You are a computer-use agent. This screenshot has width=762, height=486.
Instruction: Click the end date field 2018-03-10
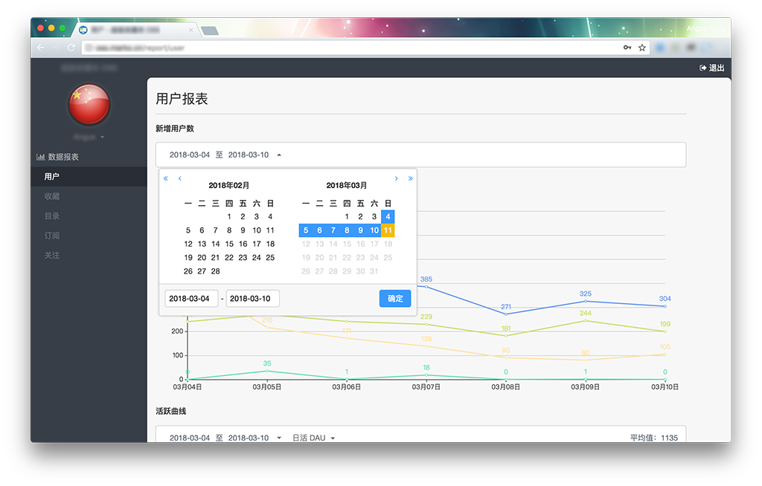(x=252, y=299)
